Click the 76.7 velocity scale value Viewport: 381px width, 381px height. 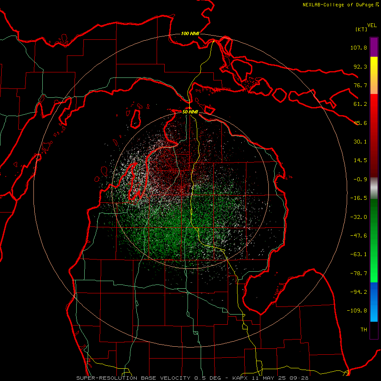tap(360, 85)
